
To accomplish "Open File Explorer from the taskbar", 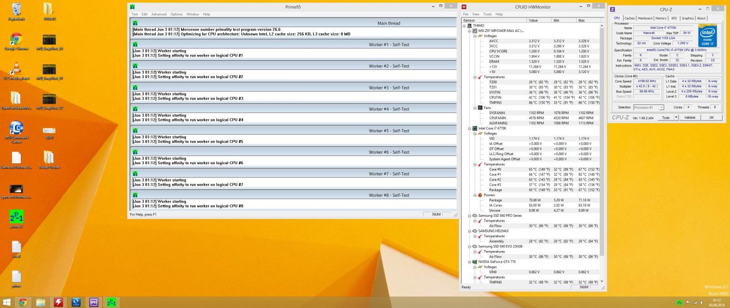I will [x=41, y=302].
